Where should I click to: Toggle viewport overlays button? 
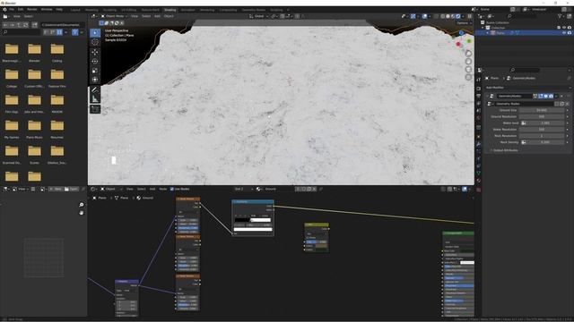point(424,16)
